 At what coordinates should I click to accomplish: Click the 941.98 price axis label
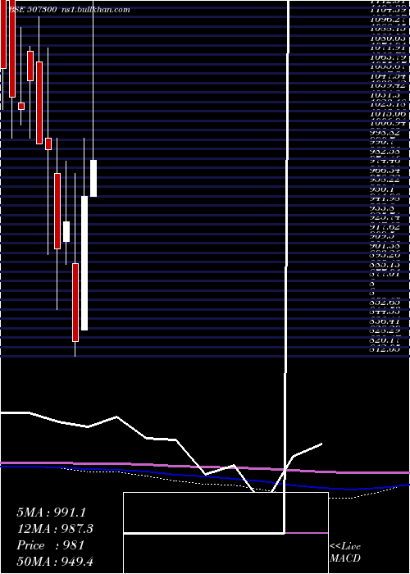click(385, 198)
